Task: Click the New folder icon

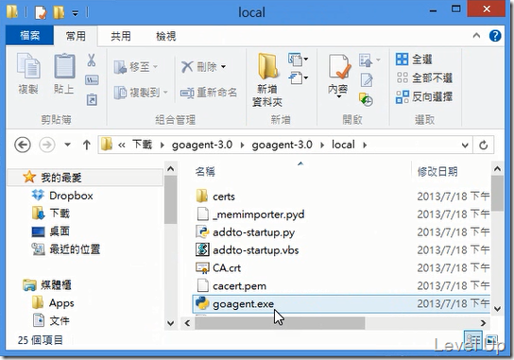Action: point(268,66)
